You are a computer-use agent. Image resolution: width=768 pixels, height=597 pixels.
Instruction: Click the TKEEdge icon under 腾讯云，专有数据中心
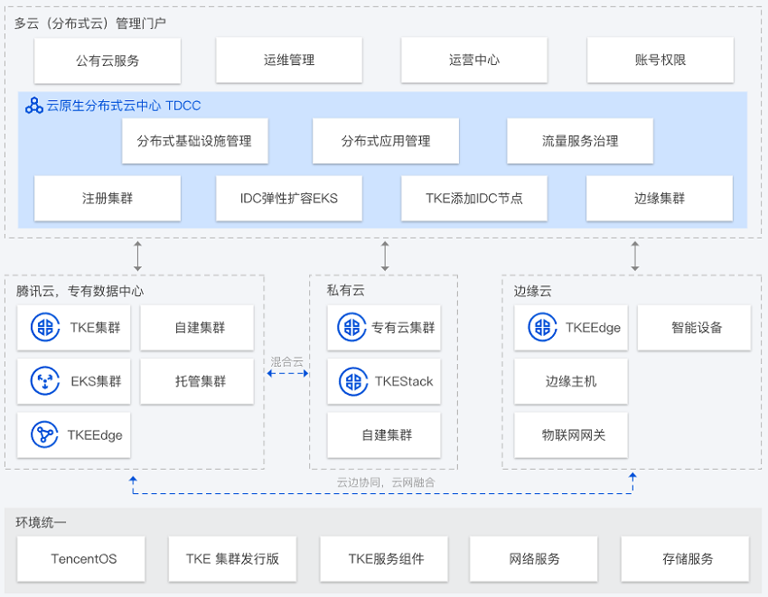point(45,435)
